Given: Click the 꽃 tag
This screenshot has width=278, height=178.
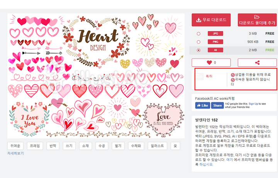Looking at the screenshot, I should (175, 146).
